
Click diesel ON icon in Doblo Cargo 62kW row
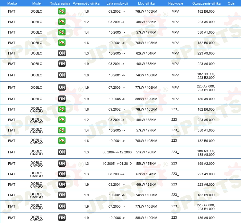click(62, 174)
